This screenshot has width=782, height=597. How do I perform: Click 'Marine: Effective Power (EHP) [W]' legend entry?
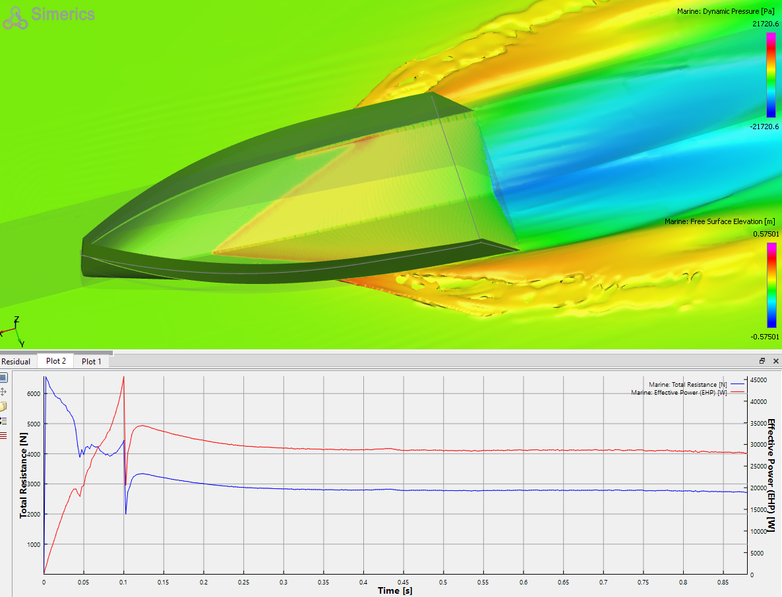tap(678, 393)
